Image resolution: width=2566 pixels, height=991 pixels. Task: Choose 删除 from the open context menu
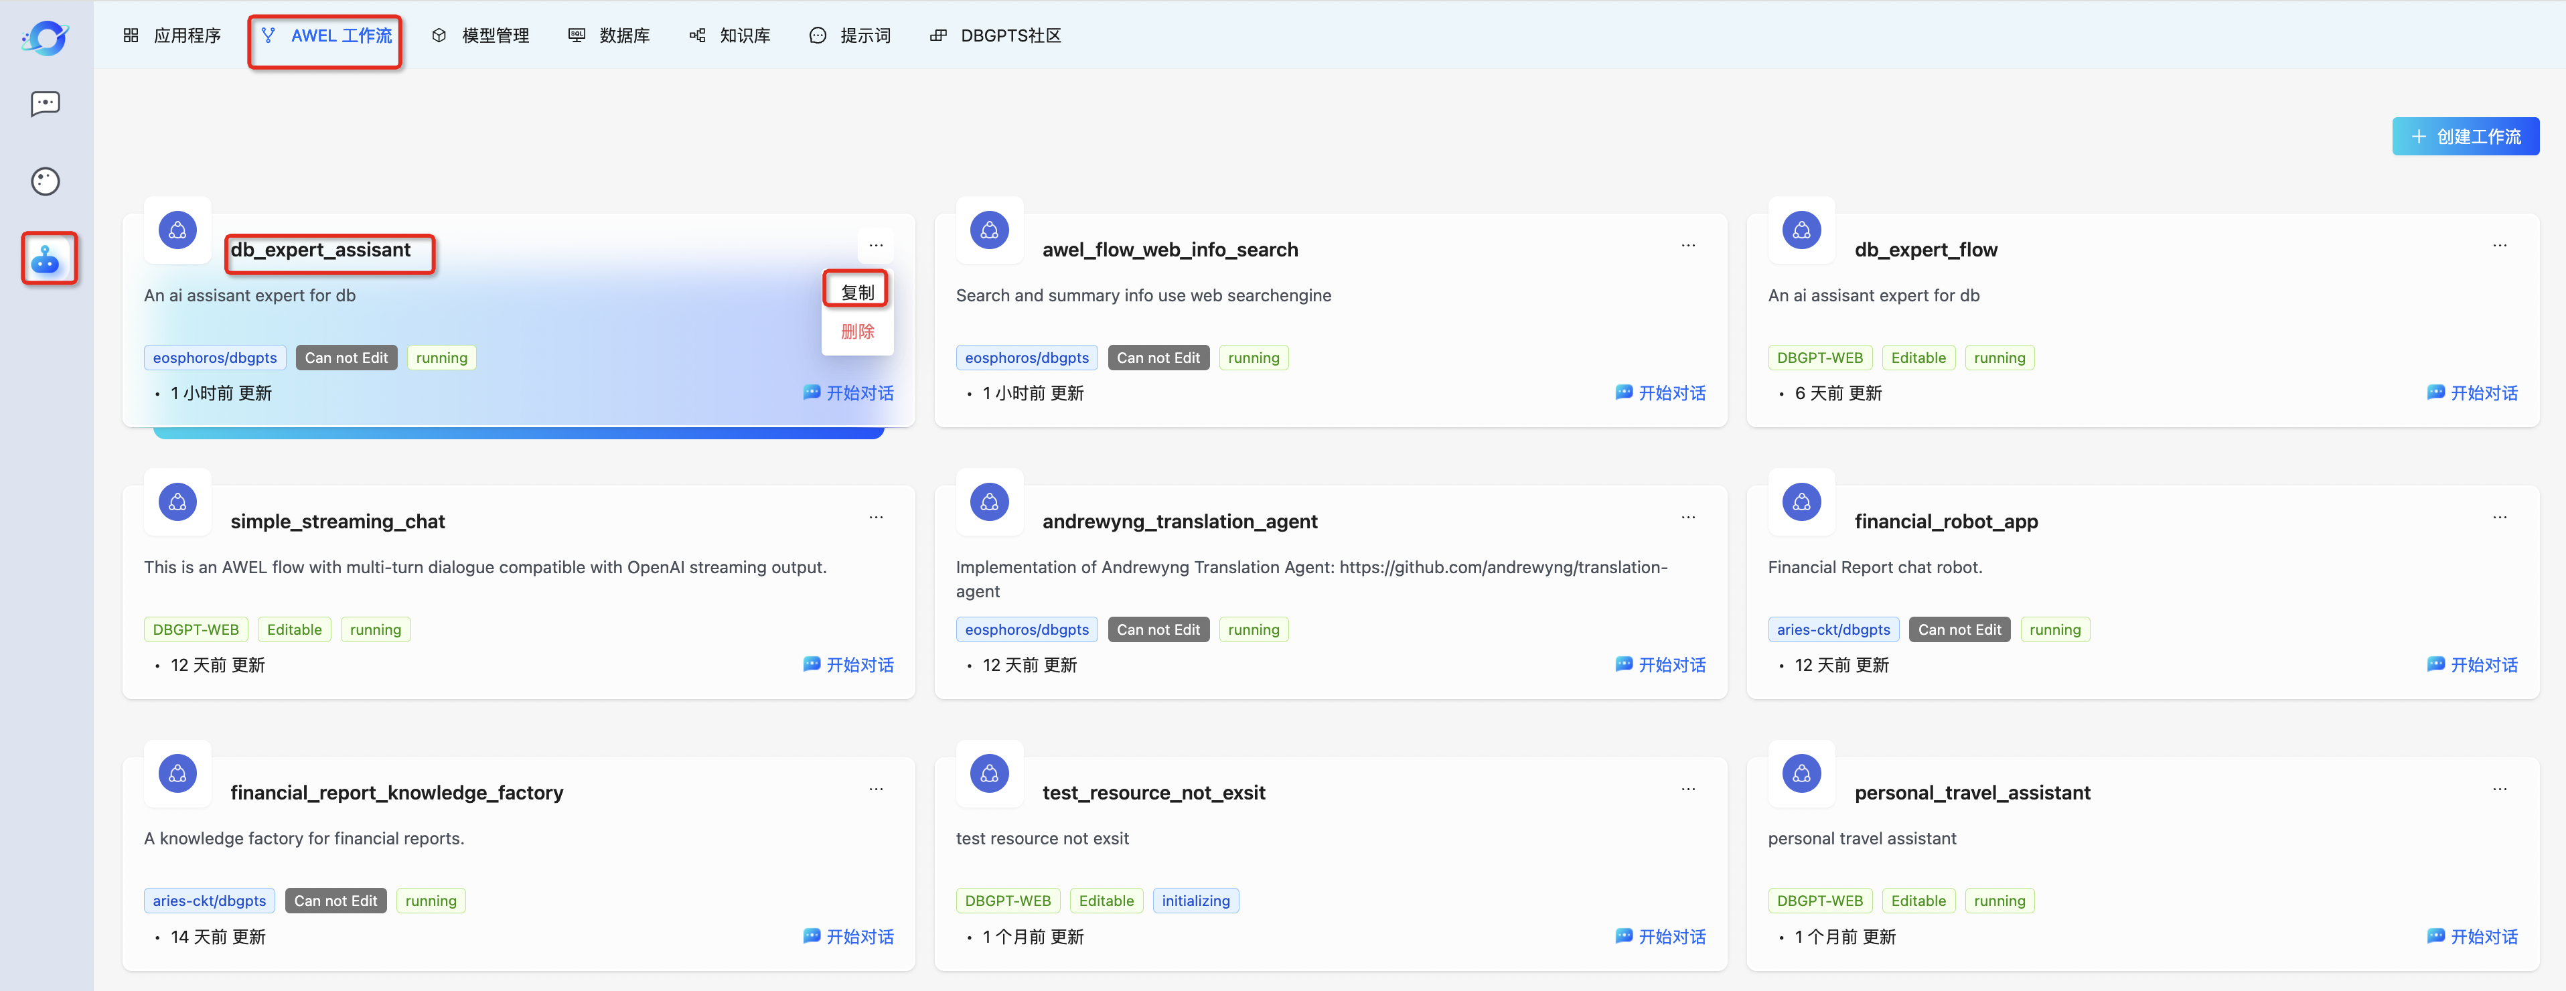pos(856,331)
